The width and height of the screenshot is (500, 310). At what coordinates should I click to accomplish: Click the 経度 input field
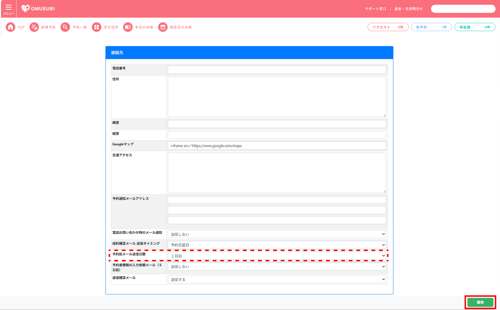click(277, 135)
